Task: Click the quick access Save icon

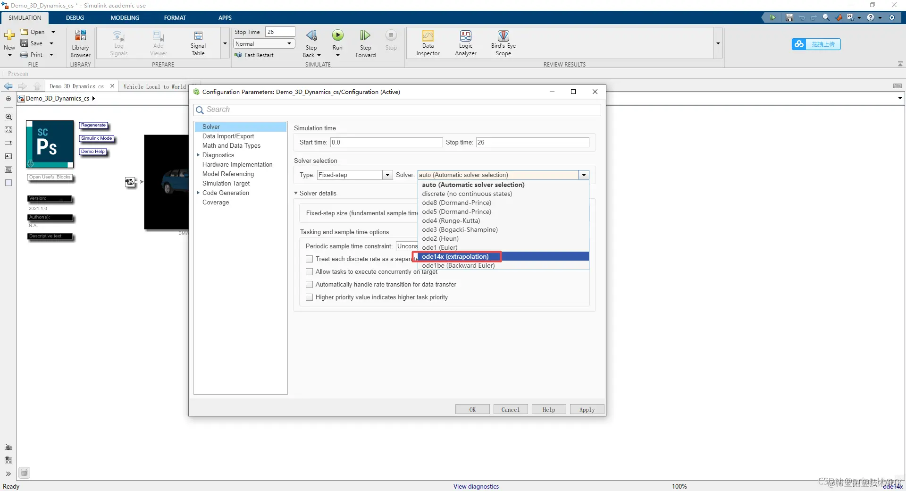Action: point(789,17)
